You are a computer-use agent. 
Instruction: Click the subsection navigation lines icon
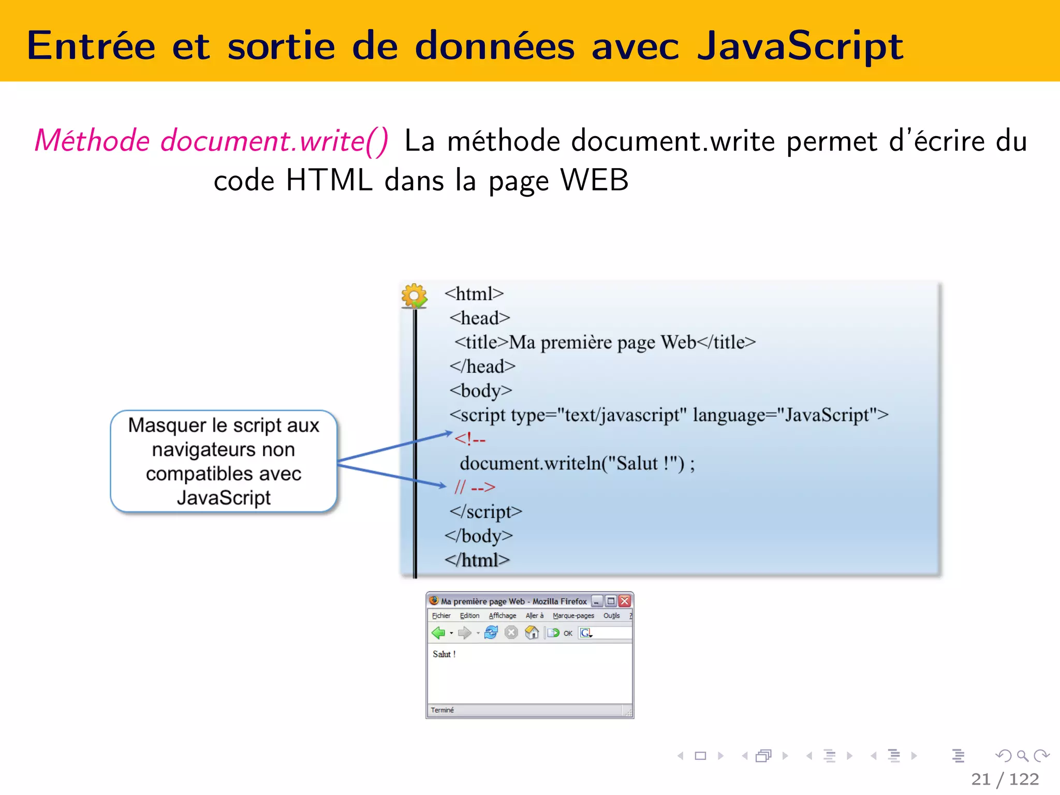point(830,756)
